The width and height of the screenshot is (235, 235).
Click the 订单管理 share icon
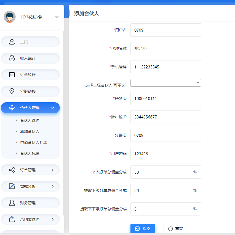click(x=12, y=170)
